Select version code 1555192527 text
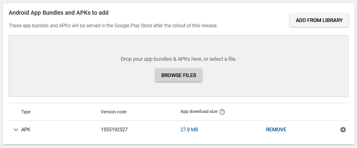 [114, 130]
